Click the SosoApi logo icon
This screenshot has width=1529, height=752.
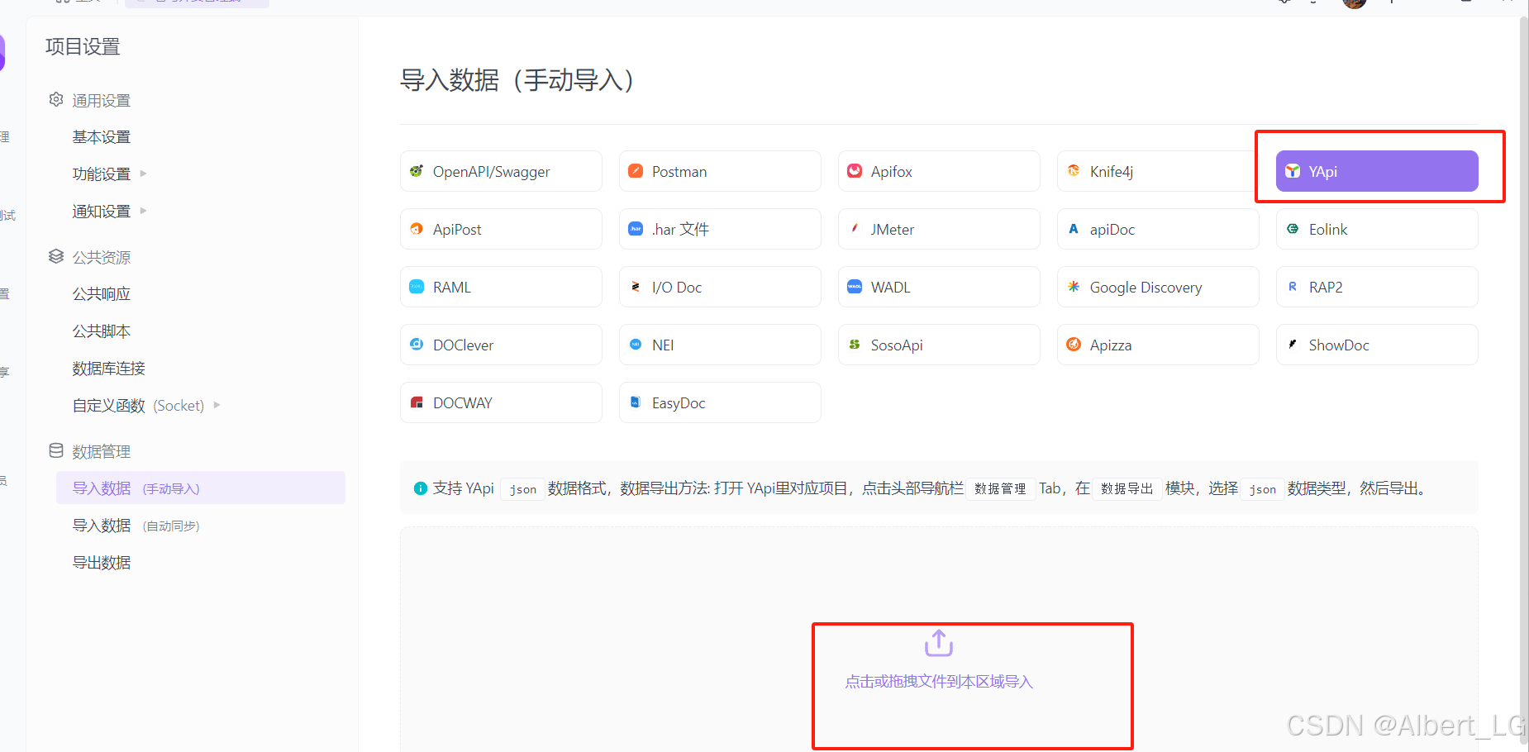855,345
